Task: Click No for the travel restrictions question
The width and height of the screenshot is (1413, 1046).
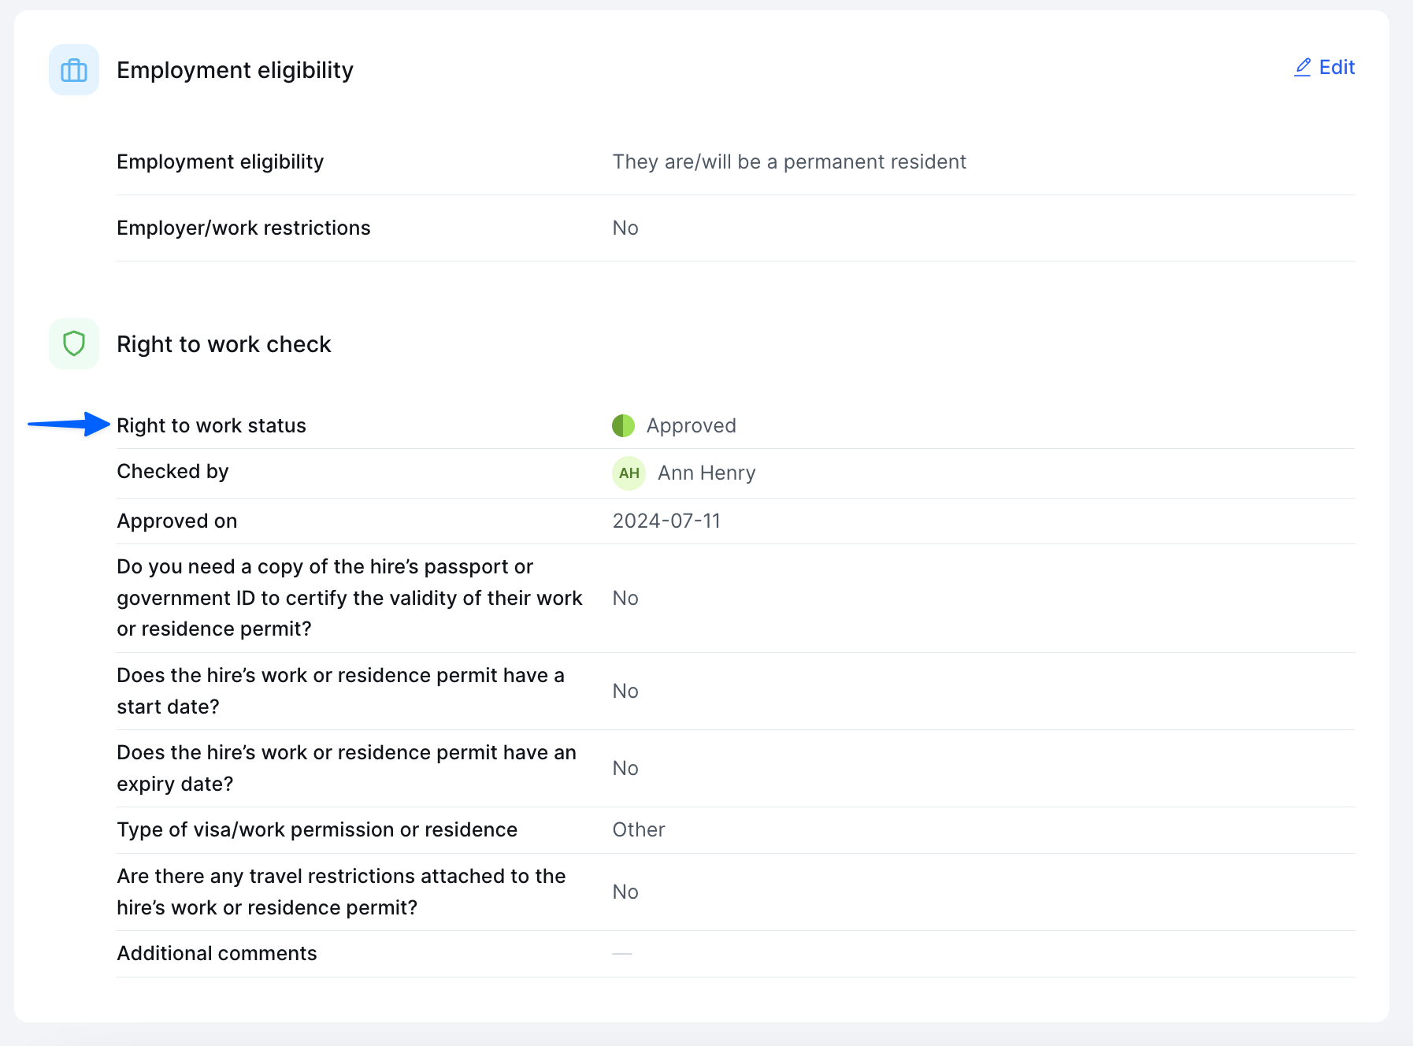Action: (x=625, y=891)
